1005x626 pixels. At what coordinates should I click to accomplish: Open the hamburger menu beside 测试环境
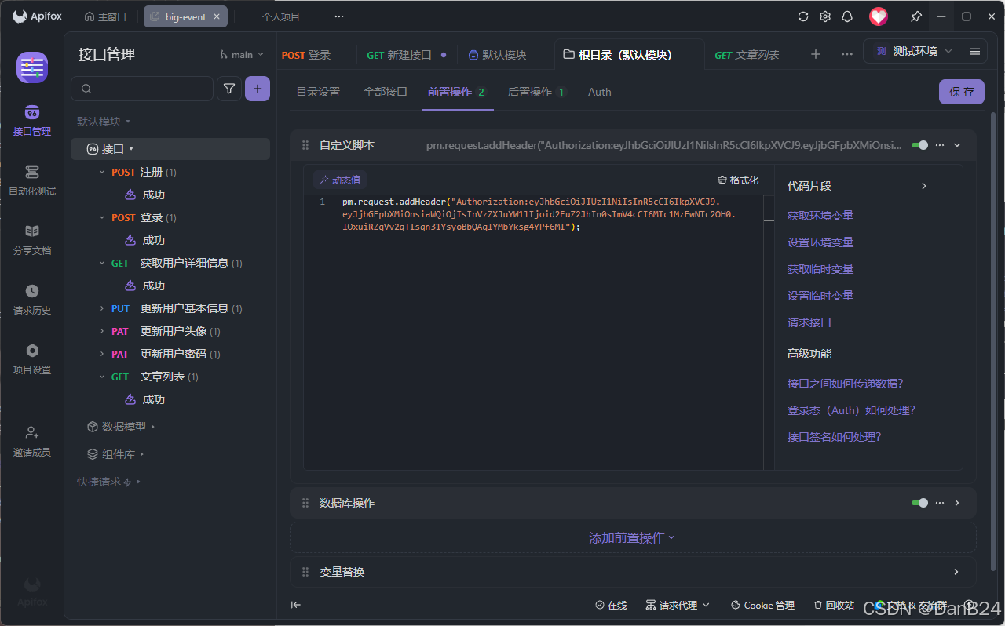974,51
